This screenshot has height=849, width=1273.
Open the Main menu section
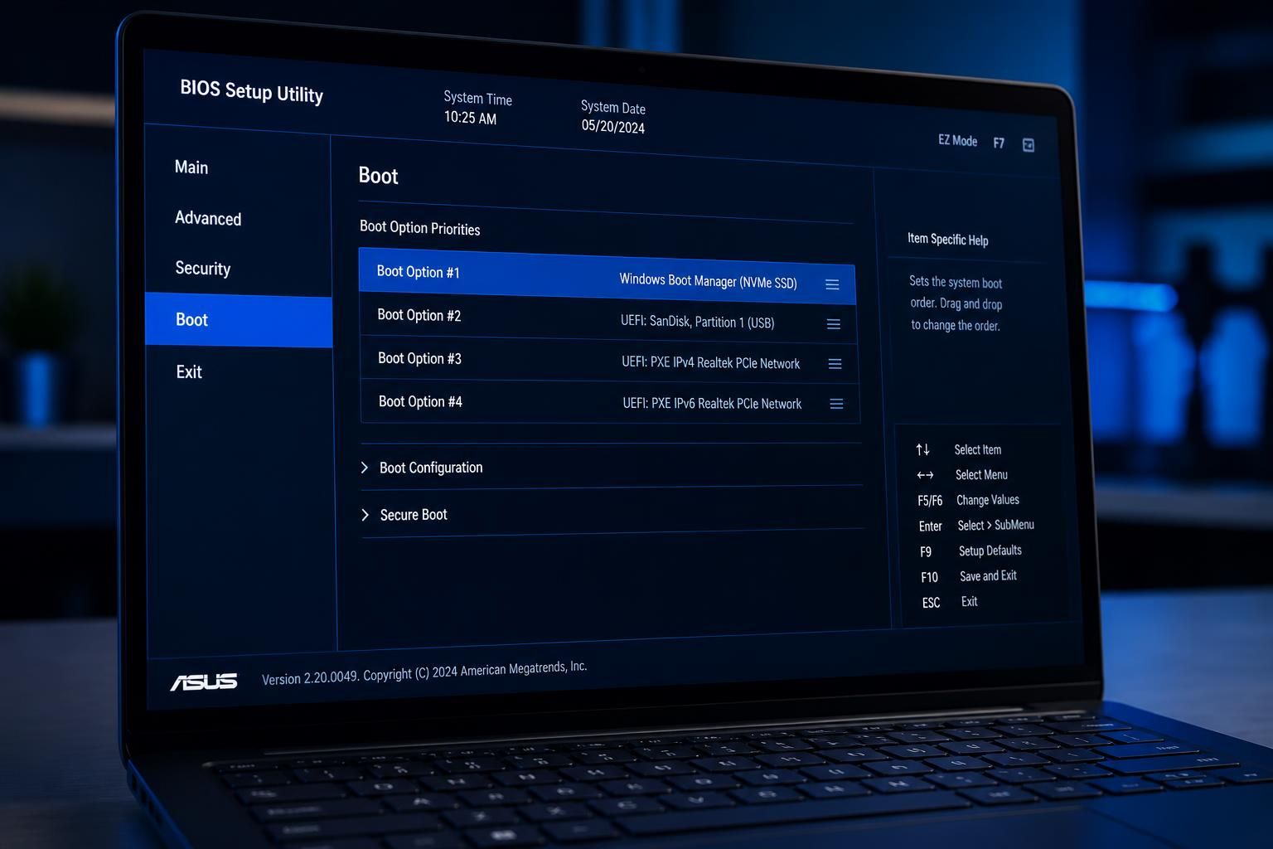click(191, 167)
